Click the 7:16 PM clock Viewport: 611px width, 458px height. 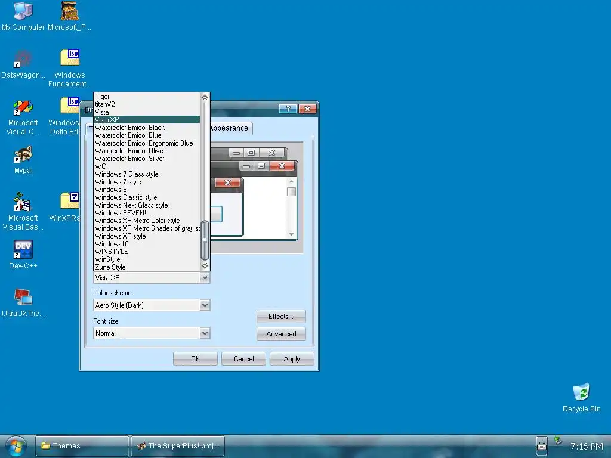(x=587, y=446)
